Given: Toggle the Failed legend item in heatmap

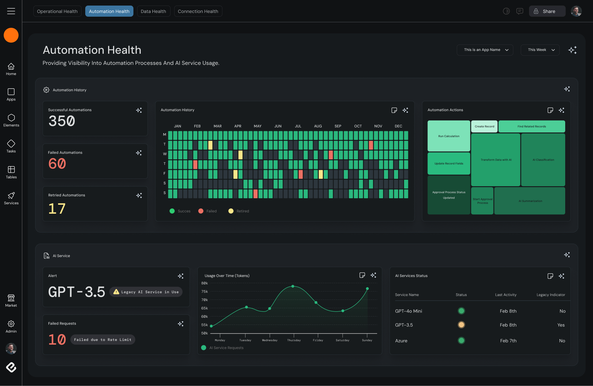Looking at the screenshot, I should click(208, 211).
